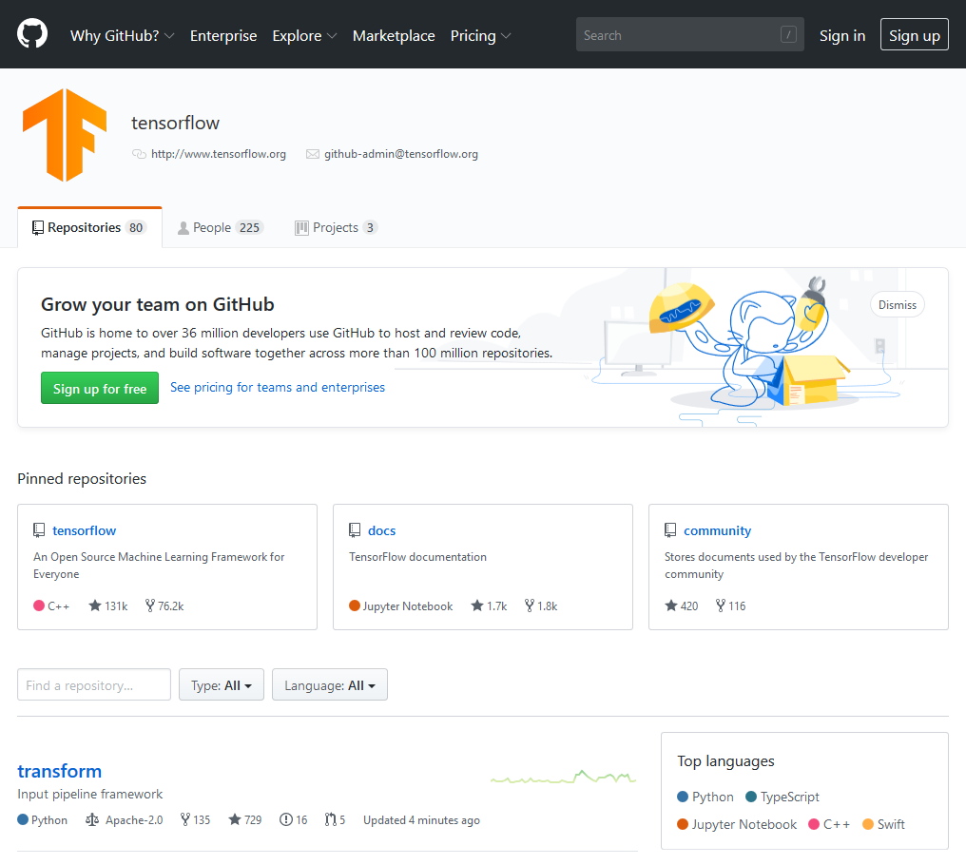
Task: Open the Type: All filter dropdown
Action: pos(222,685)
